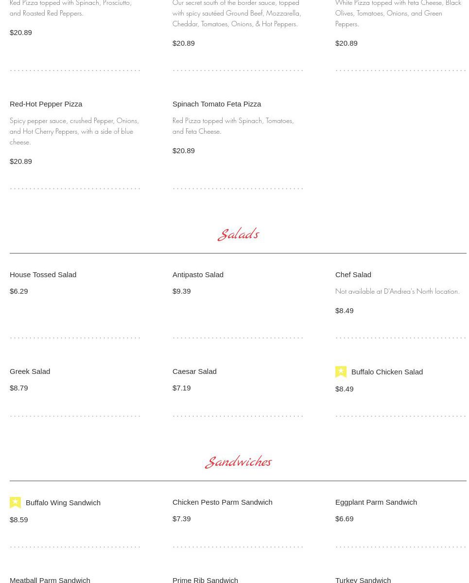Click the Sandwiches section heading

tap(238, 462)
